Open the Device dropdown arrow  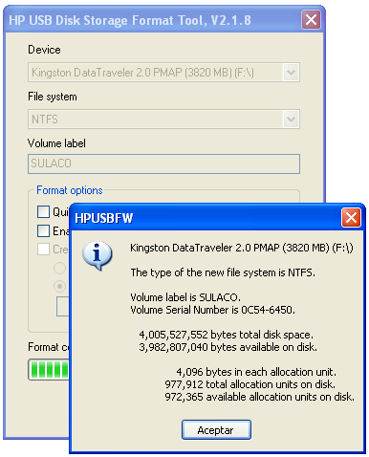(x=291, y=73)
